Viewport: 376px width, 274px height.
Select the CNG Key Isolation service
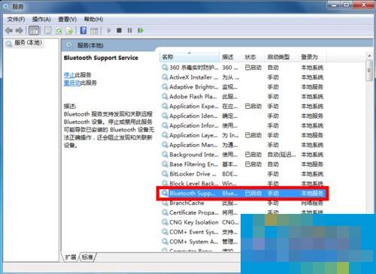point(201,222)
